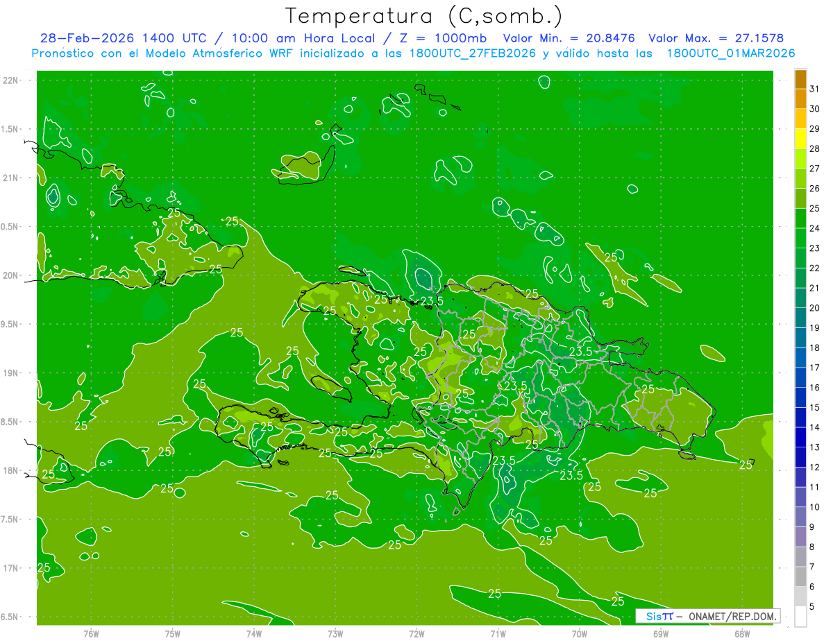Click the 75W longitude axis label
Image resolution: width=833 pixels, height=643 pixels.
pyautogui.click(x=172, y=634)
